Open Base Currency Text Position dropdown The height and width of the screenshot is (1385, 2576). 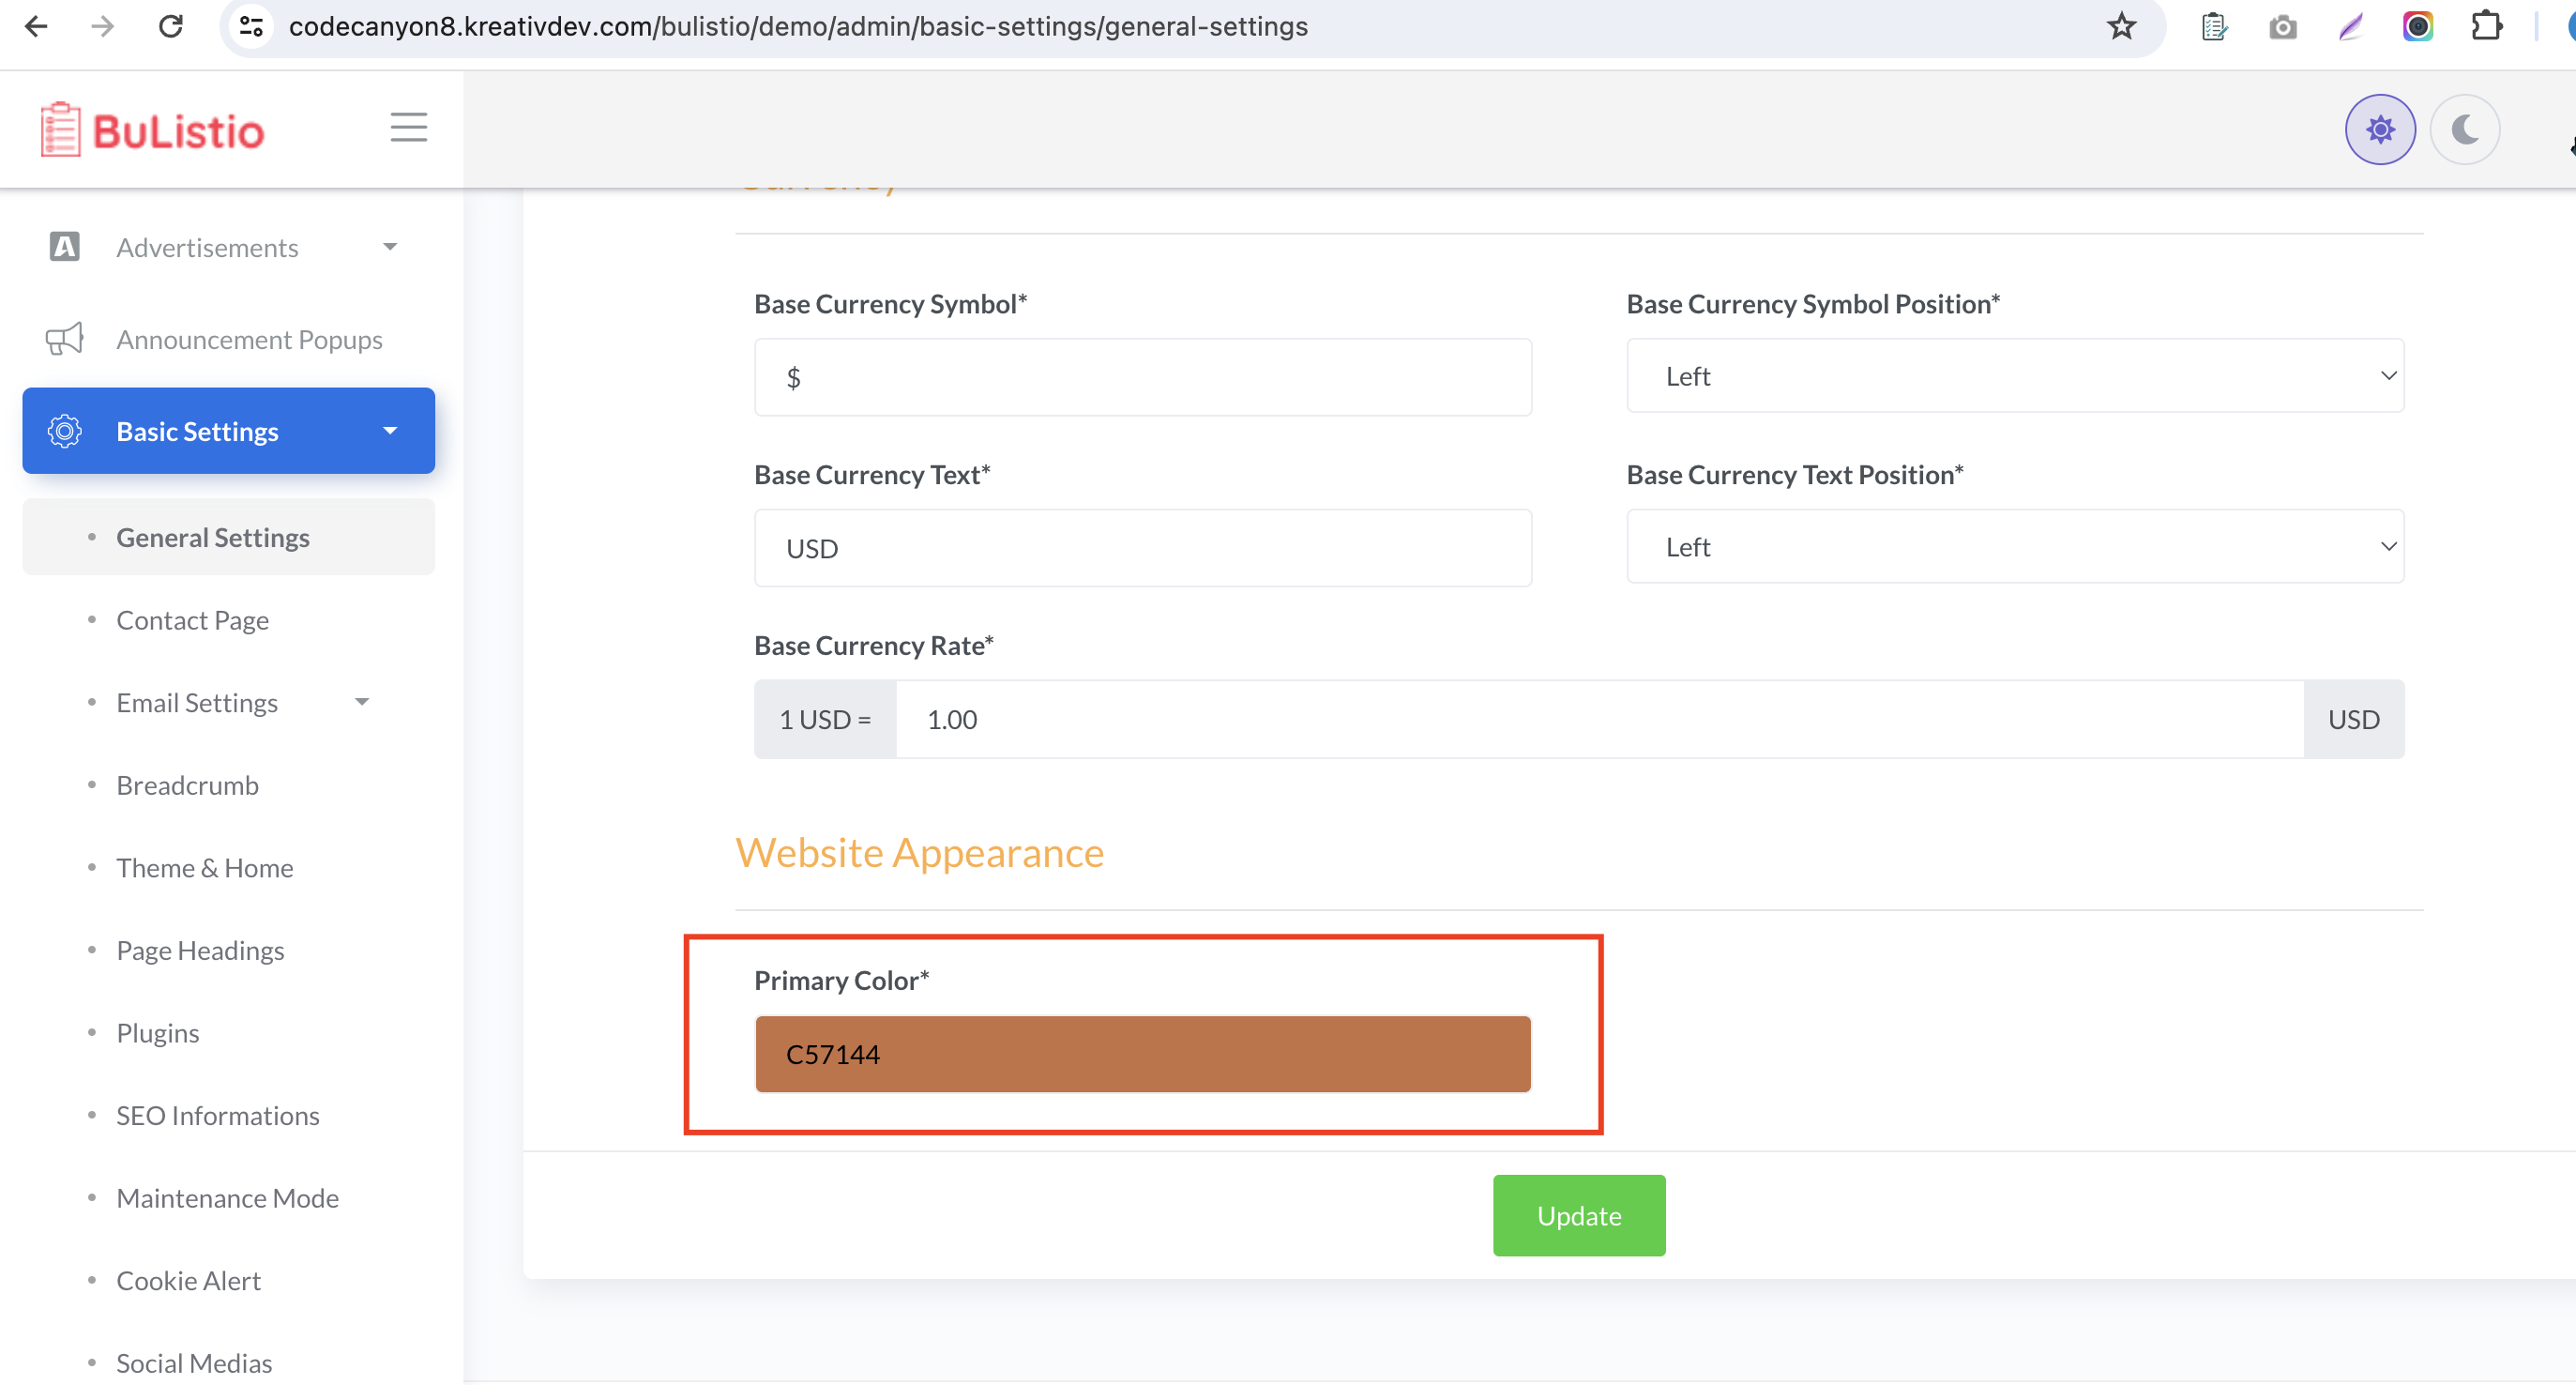click(2014, 547)
